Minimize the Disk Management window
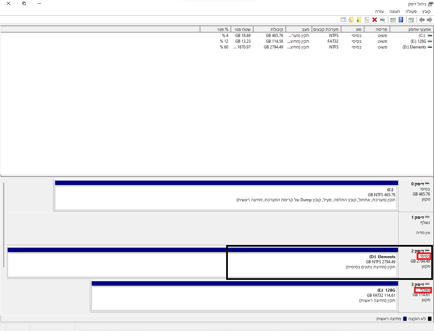434x331 pixels. pyautogui.click(x=39, y=3)
